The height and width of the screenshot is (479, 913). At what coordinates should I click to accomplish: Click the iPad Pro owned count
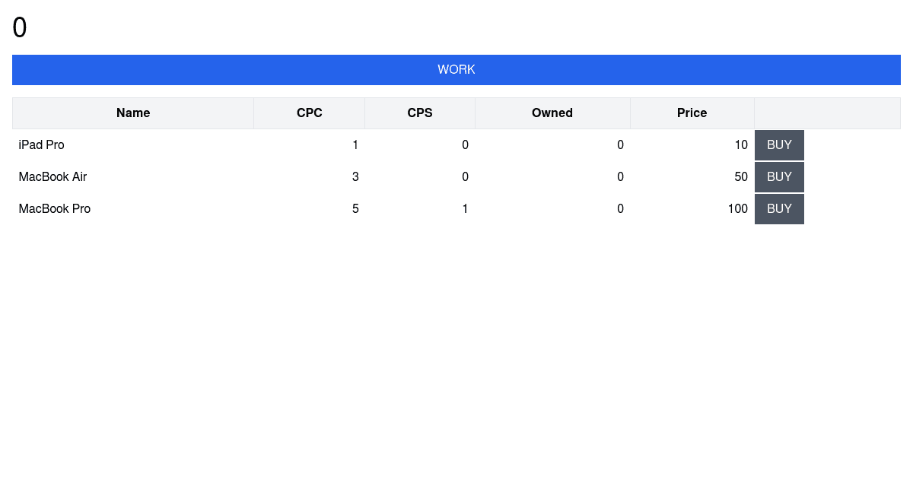click(620, 145)
